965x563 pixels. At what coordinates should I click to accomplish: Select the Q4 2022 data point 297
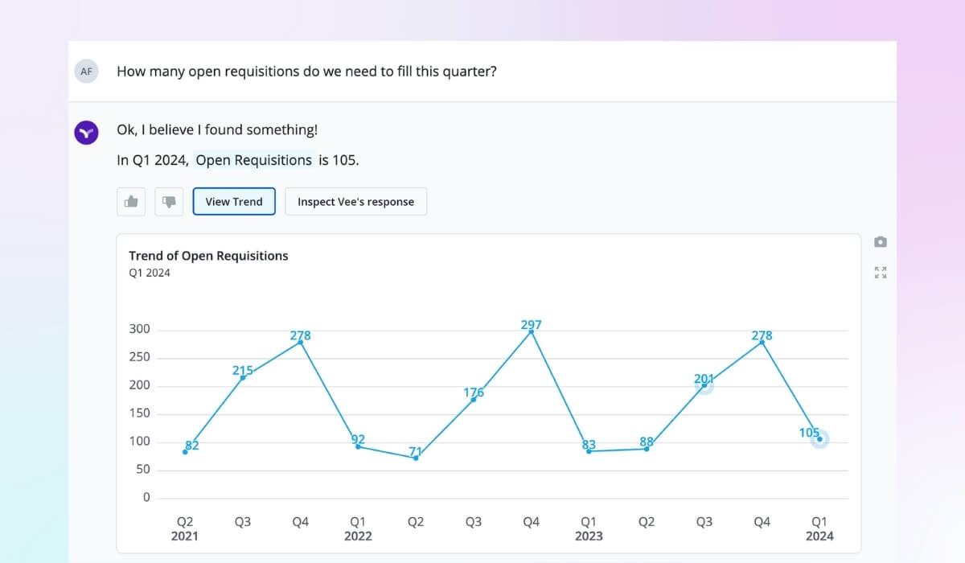pos(531,331)
